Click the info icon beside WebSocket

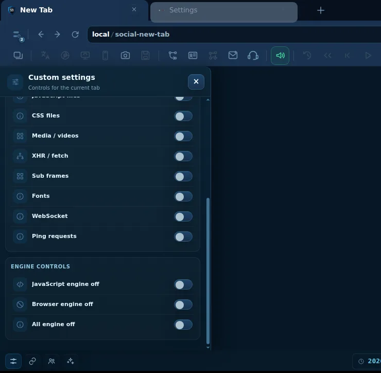click(20, 216)
